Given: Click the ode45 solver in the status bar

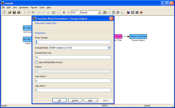Looking at the screenshot, I should point(147,106).
